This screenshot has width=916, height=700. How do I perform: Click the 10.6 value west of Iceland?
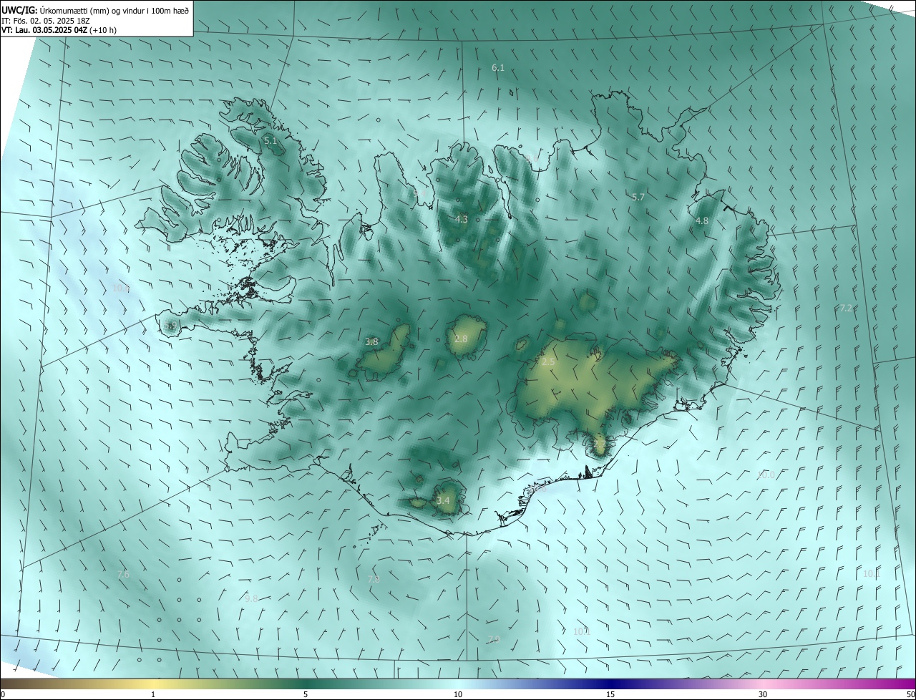tap(121, 288)
